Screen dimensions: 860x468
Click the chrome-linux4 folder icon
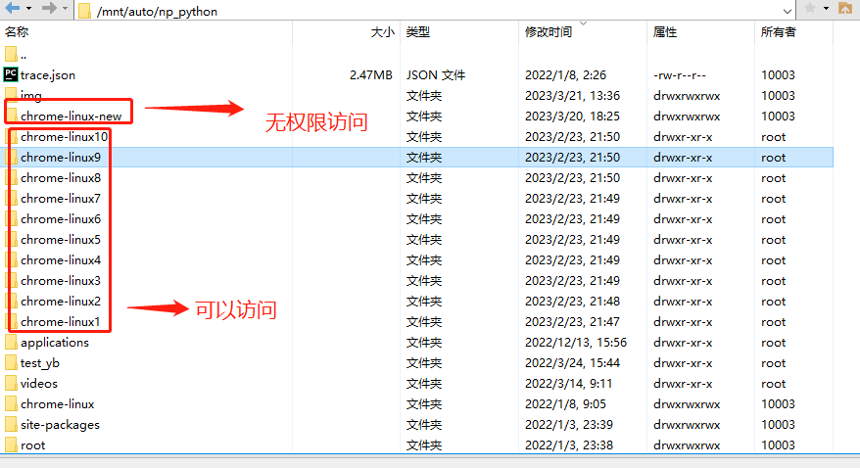pyautogui.click(x=11, y=259)
